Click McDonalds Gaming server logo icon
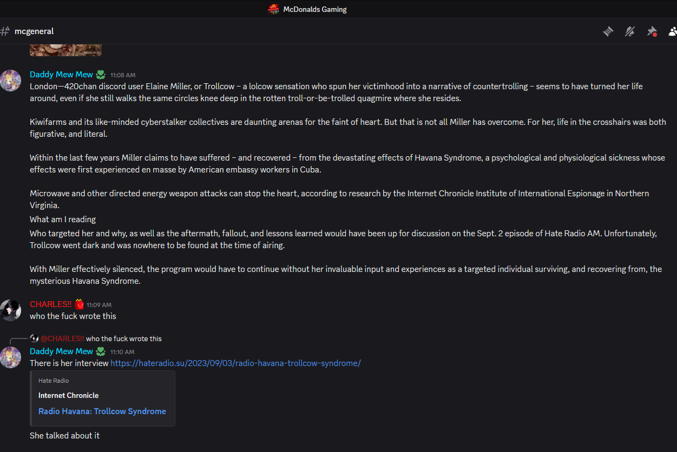 click(274, 9)
